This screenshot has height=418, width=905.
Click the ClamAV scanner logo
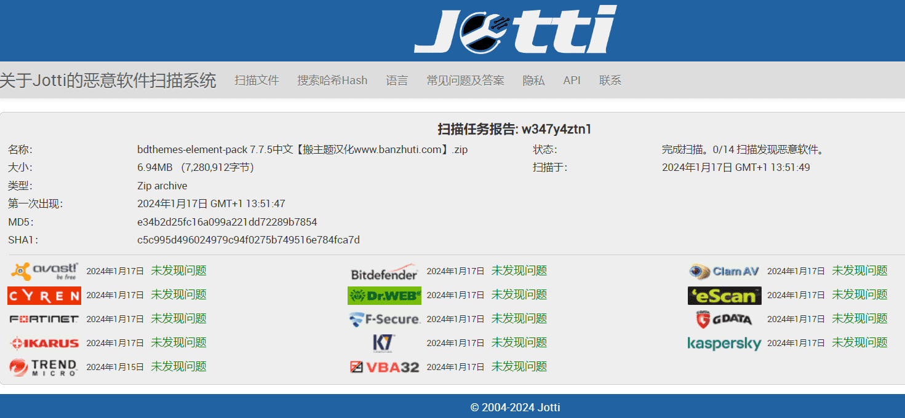[x=725, y=271]
